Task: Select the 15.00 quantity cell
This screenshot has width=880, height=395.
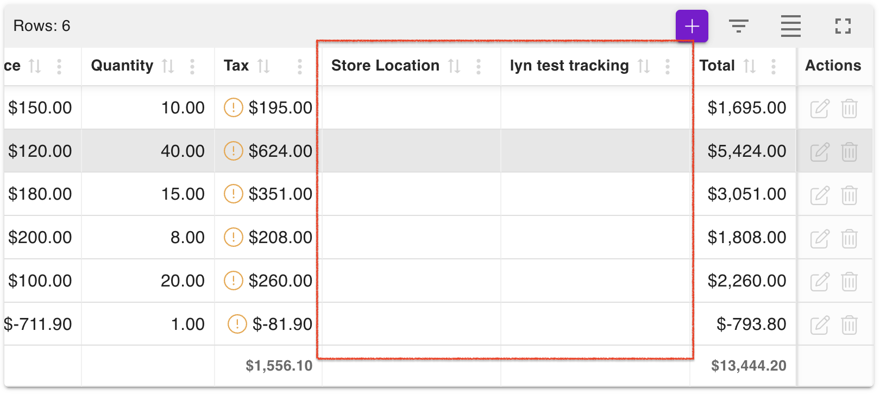Action: (x=148, y=194)
